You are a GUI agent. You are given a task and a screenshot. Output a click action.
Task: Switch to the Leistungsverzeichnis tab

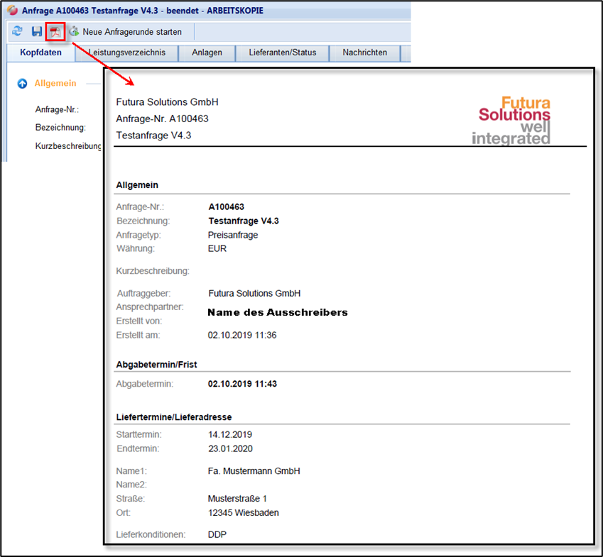pos(126,53)
